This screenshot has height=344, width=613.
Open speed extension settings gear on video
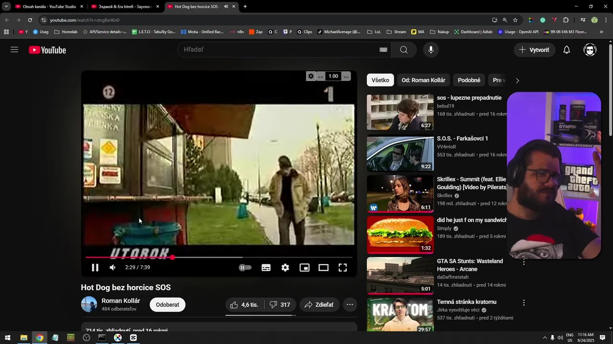[x=311, y=76]
